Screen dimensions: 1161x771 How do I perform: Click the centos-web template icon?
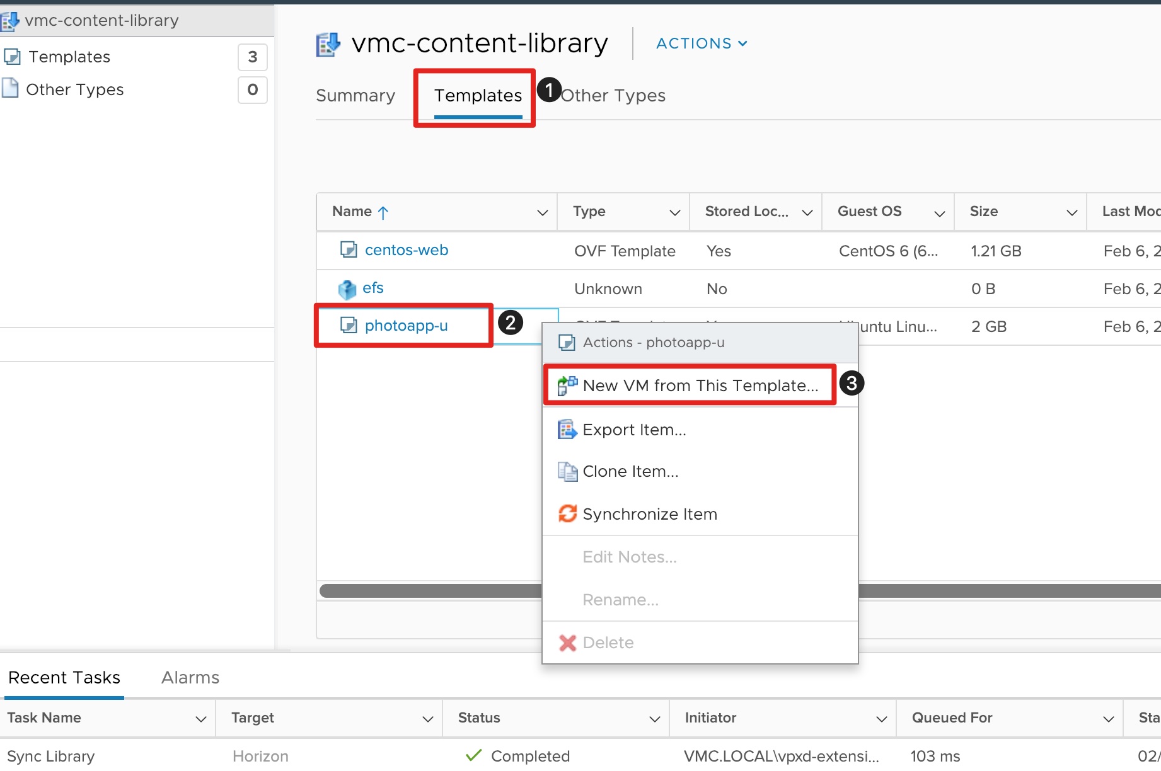coord(349,250)
